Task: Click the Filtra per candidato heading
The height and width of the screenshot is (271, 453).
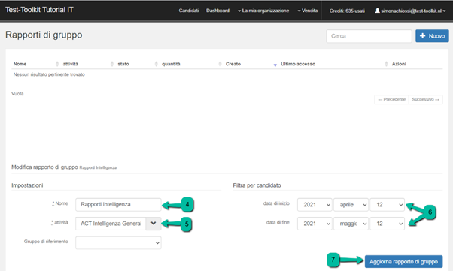Action: [x=257, y=185]
